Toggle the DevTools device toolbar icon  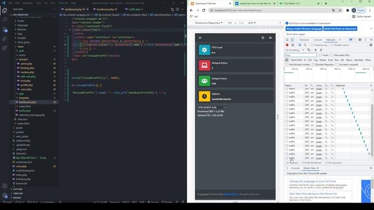(292, 40)
